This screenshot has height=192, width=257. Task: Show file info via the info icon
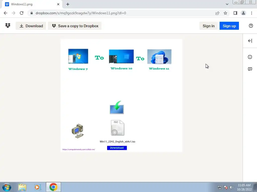(250, 57)
